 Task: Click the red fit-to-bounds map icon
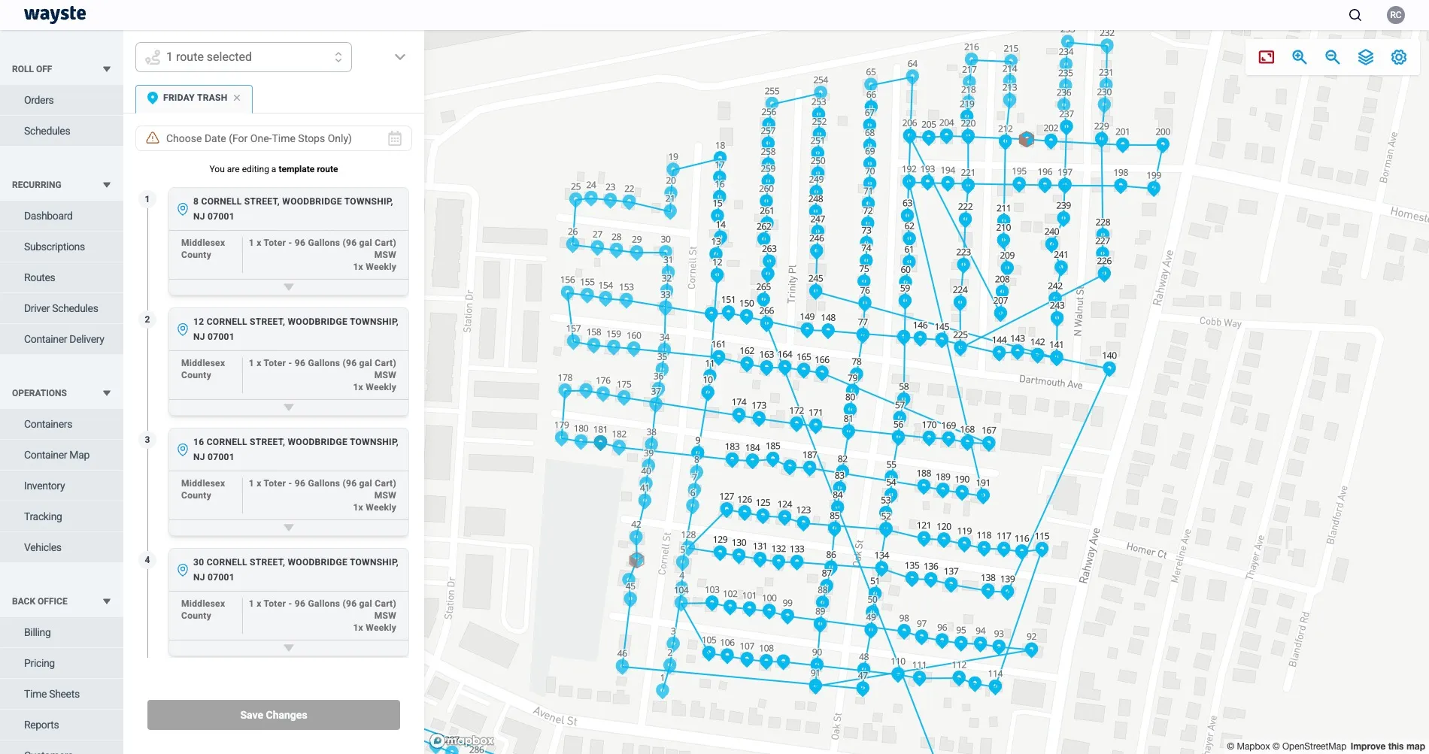click(x=1267, y=57)
